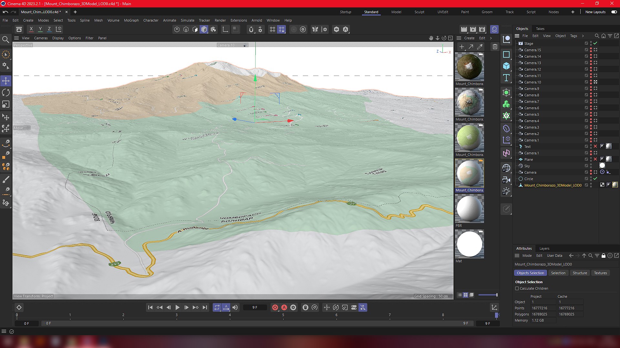620x348 pixels.
Task: Open the viewport hamburger menu
Action: coord(16,38)
